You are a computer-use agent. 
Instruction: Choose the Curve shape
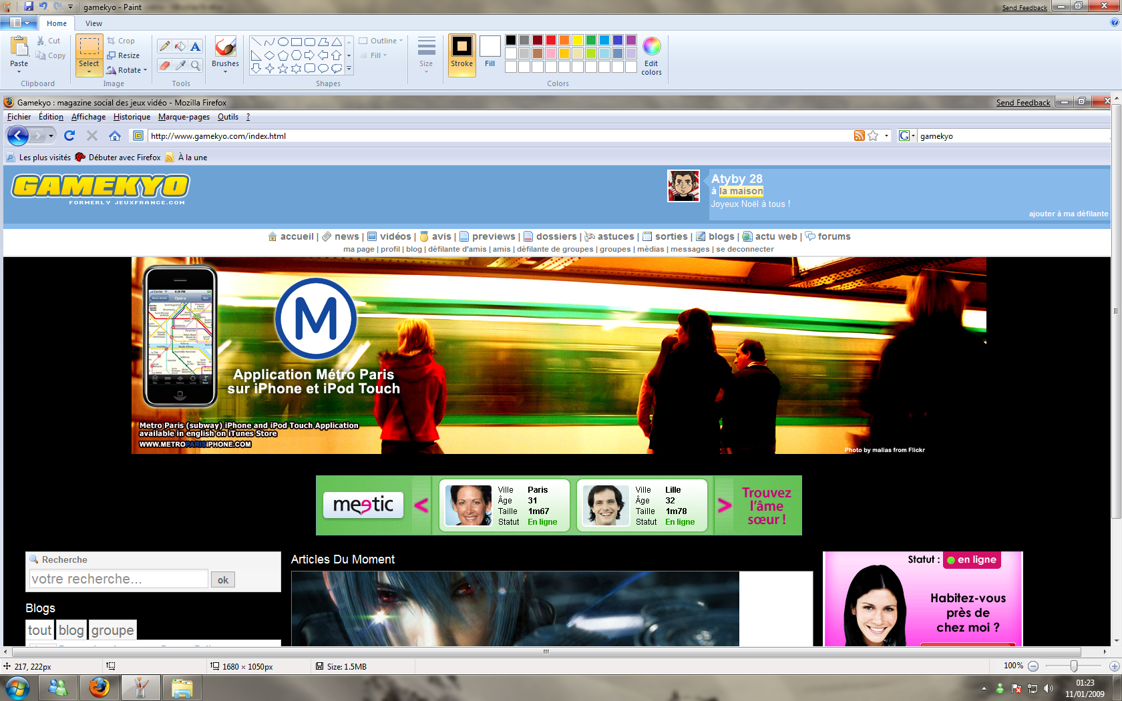click(x=269, y=41)
